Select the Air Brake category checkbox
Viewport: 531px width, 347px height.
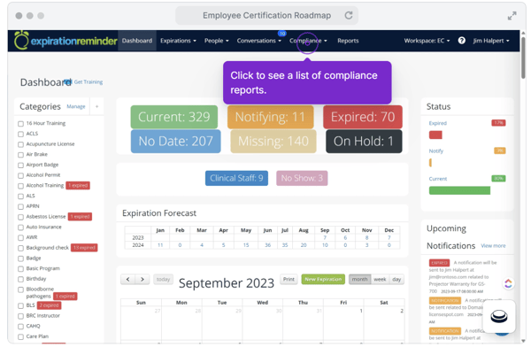(20, 155)
